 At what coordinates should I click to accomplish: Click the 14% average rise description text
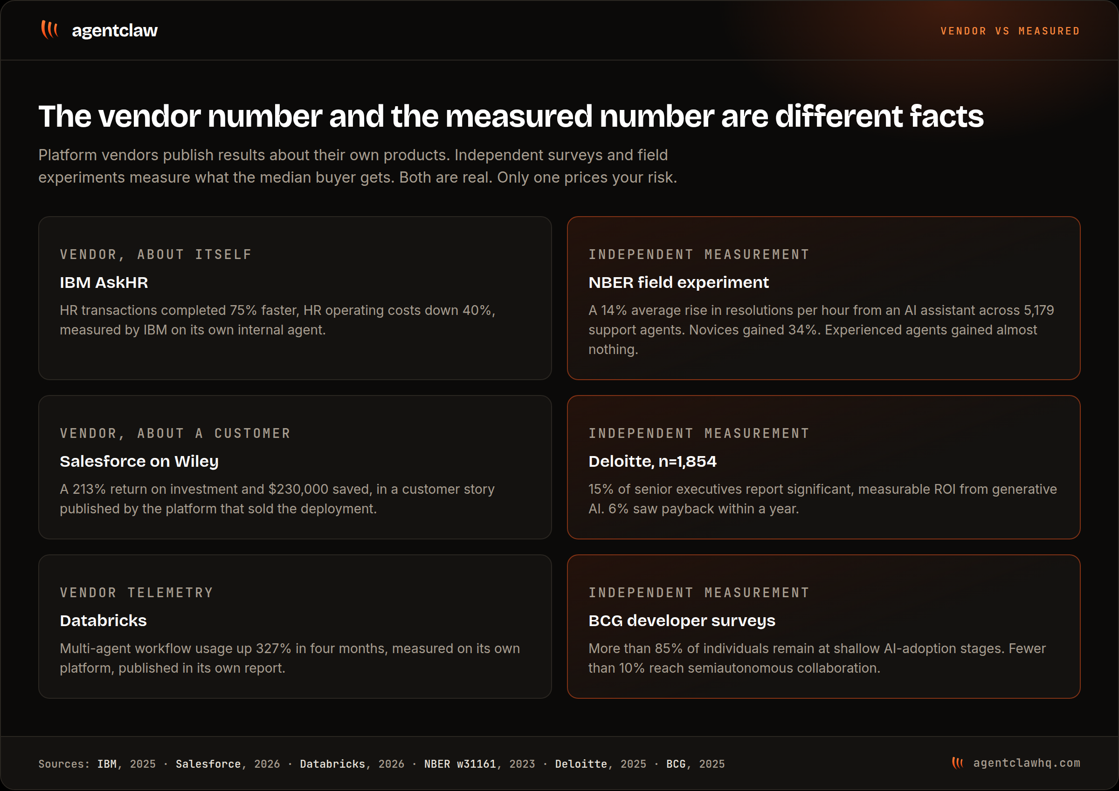coord(821,330)
